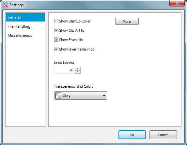Disable Show layer name in tip
This screenshot has height=145, width=187.
tap(56, 49)
